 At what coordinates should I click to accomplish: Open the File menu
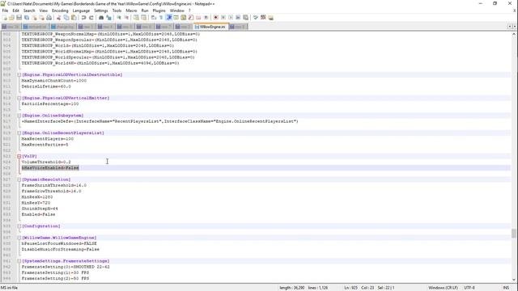click(x=5, y=11)
